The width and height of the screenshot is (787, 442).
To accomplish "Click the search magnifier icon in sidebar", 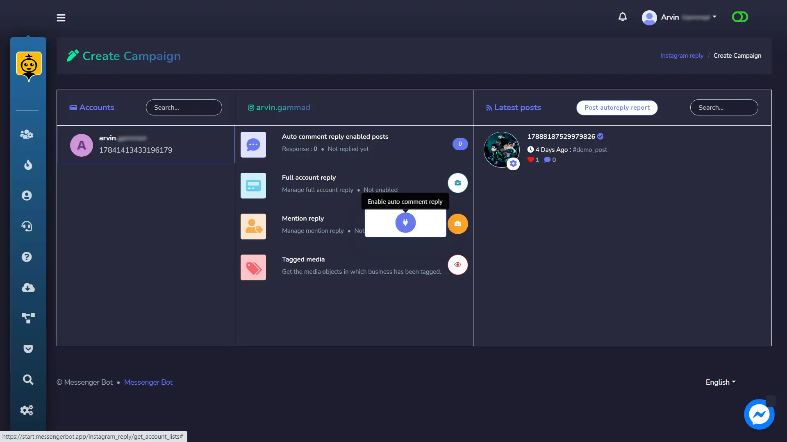I will click(27, 379).
